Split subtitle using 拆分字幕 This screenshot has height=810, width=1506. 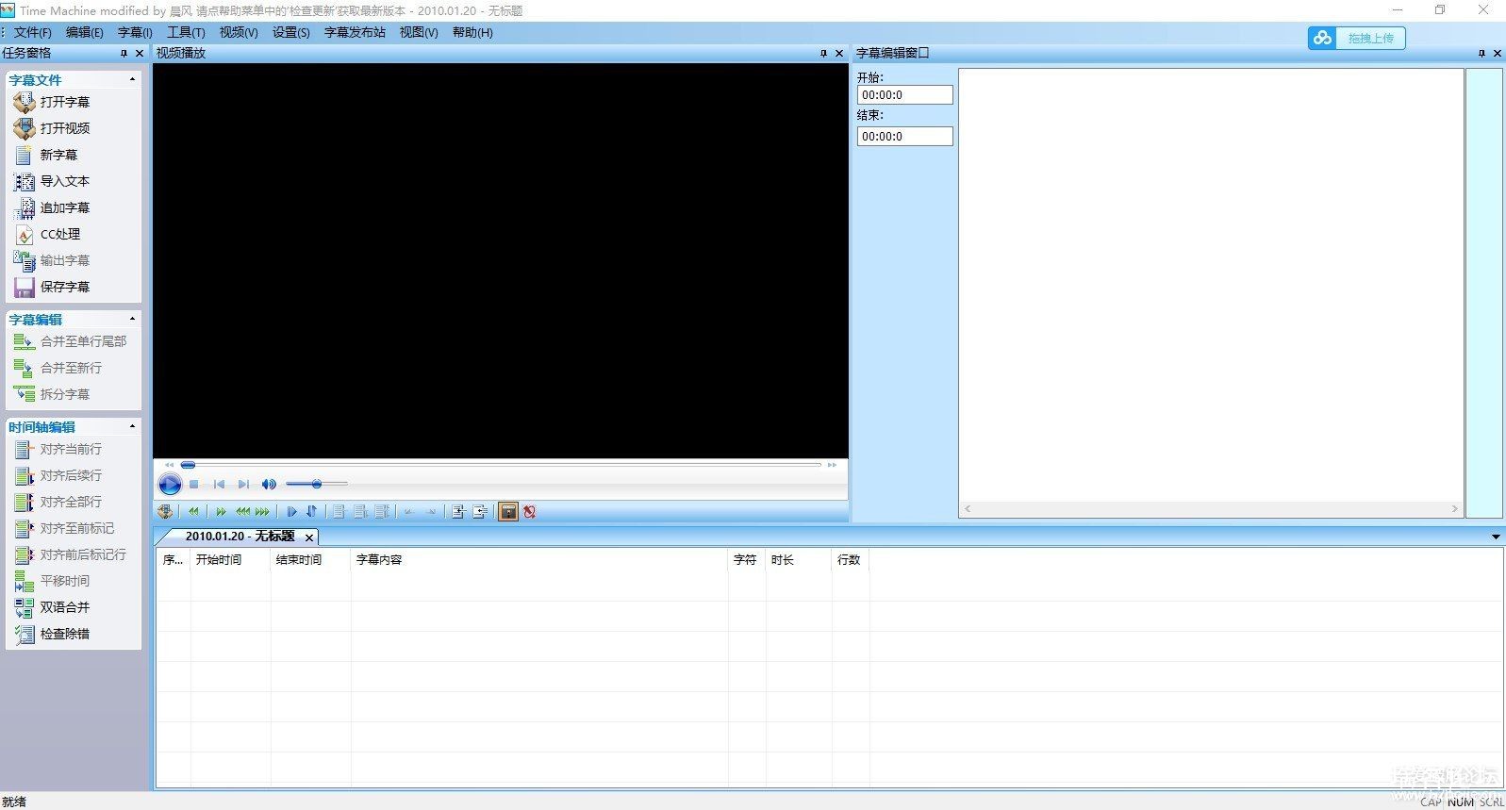(53, 394)
